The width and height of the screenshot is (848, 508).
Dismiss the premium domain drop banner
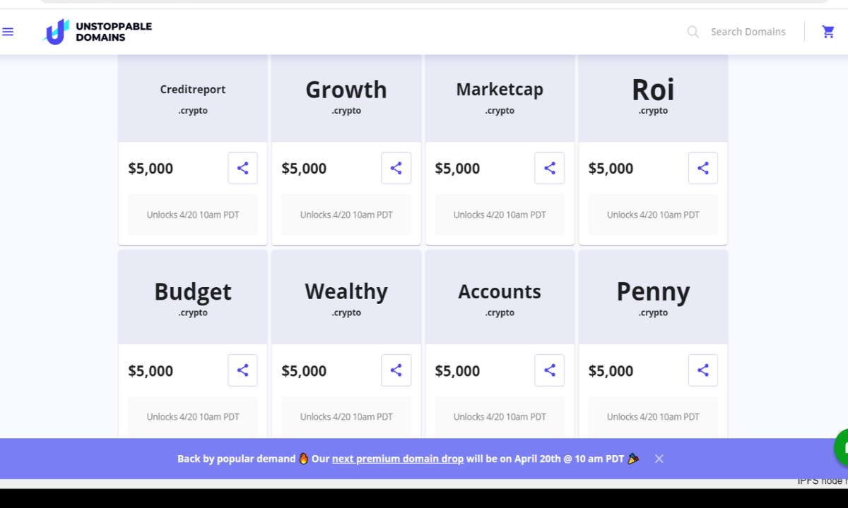pos(659,459)
